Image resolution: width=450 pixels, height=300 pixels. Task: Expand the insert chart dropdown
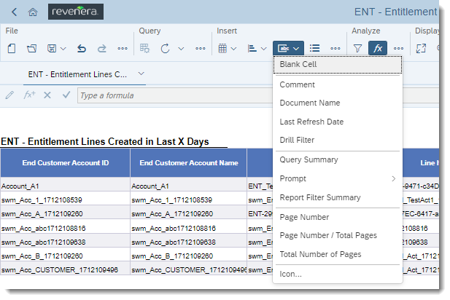click(x=263, y=48)
